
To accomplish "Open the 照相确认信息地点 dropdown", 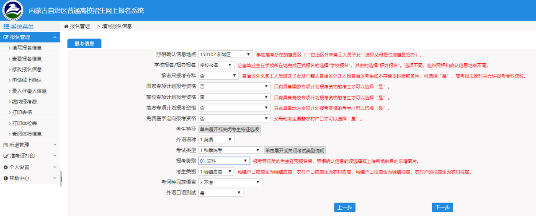I will point(225,54).
